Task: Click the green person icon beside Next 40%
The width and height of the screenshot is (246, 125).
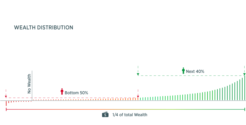Action: point(183,71)
